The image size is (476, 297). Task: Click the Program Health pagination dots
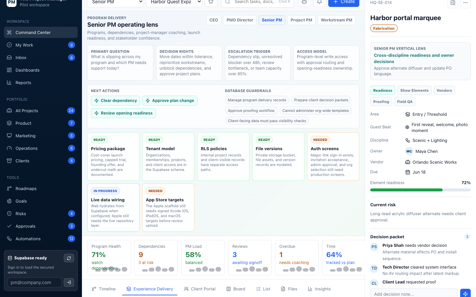[x=111, y=269]
